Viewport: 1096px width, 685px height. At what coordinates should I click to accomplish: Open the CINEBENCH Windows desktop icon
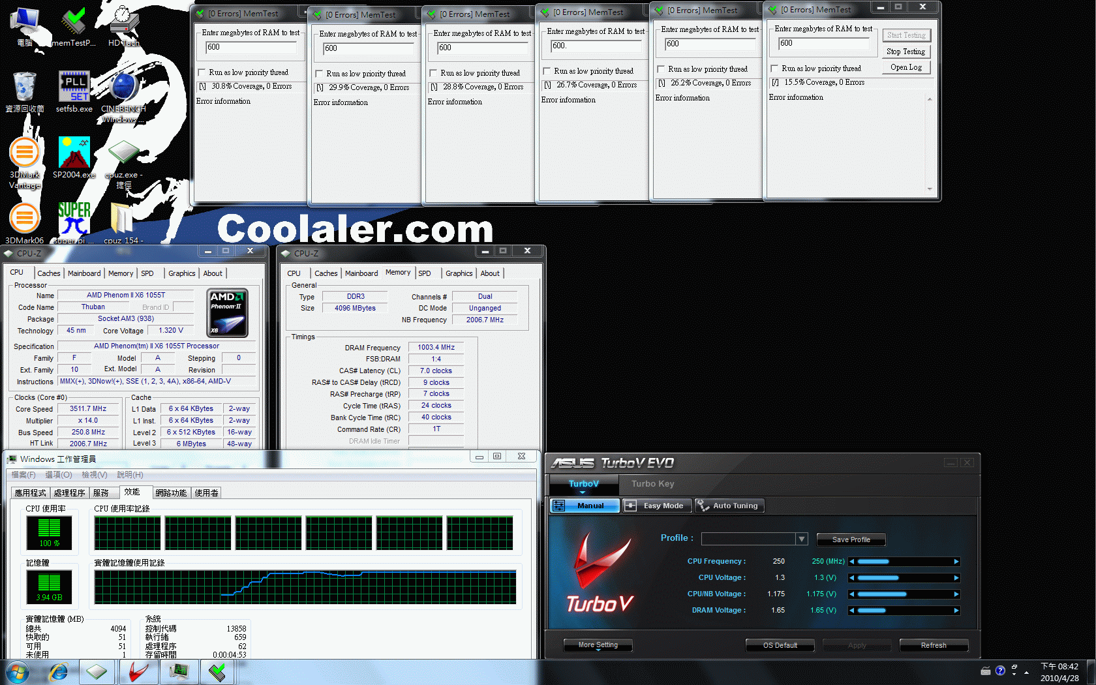pos(123,97)
